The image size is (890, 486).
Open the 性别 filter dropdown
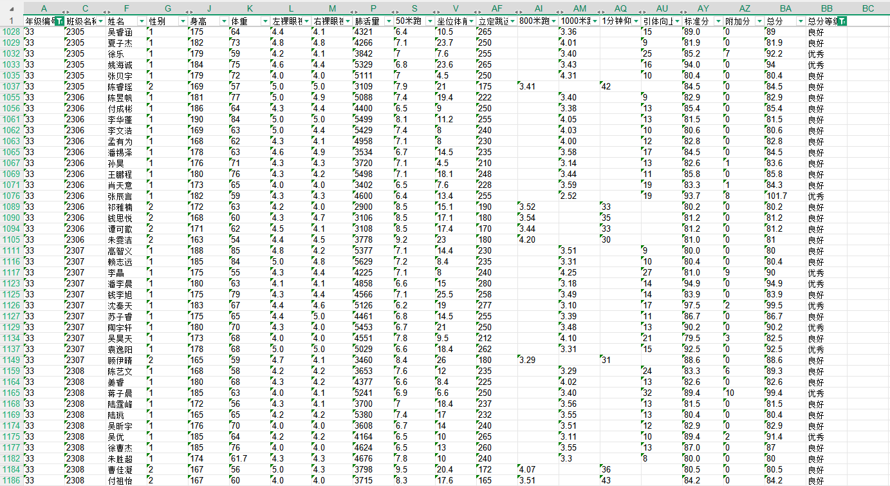[x=183, y=21]
